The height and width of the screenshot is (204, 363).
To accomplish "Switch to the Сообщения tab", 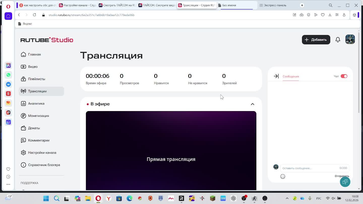I will click(291, 76).
